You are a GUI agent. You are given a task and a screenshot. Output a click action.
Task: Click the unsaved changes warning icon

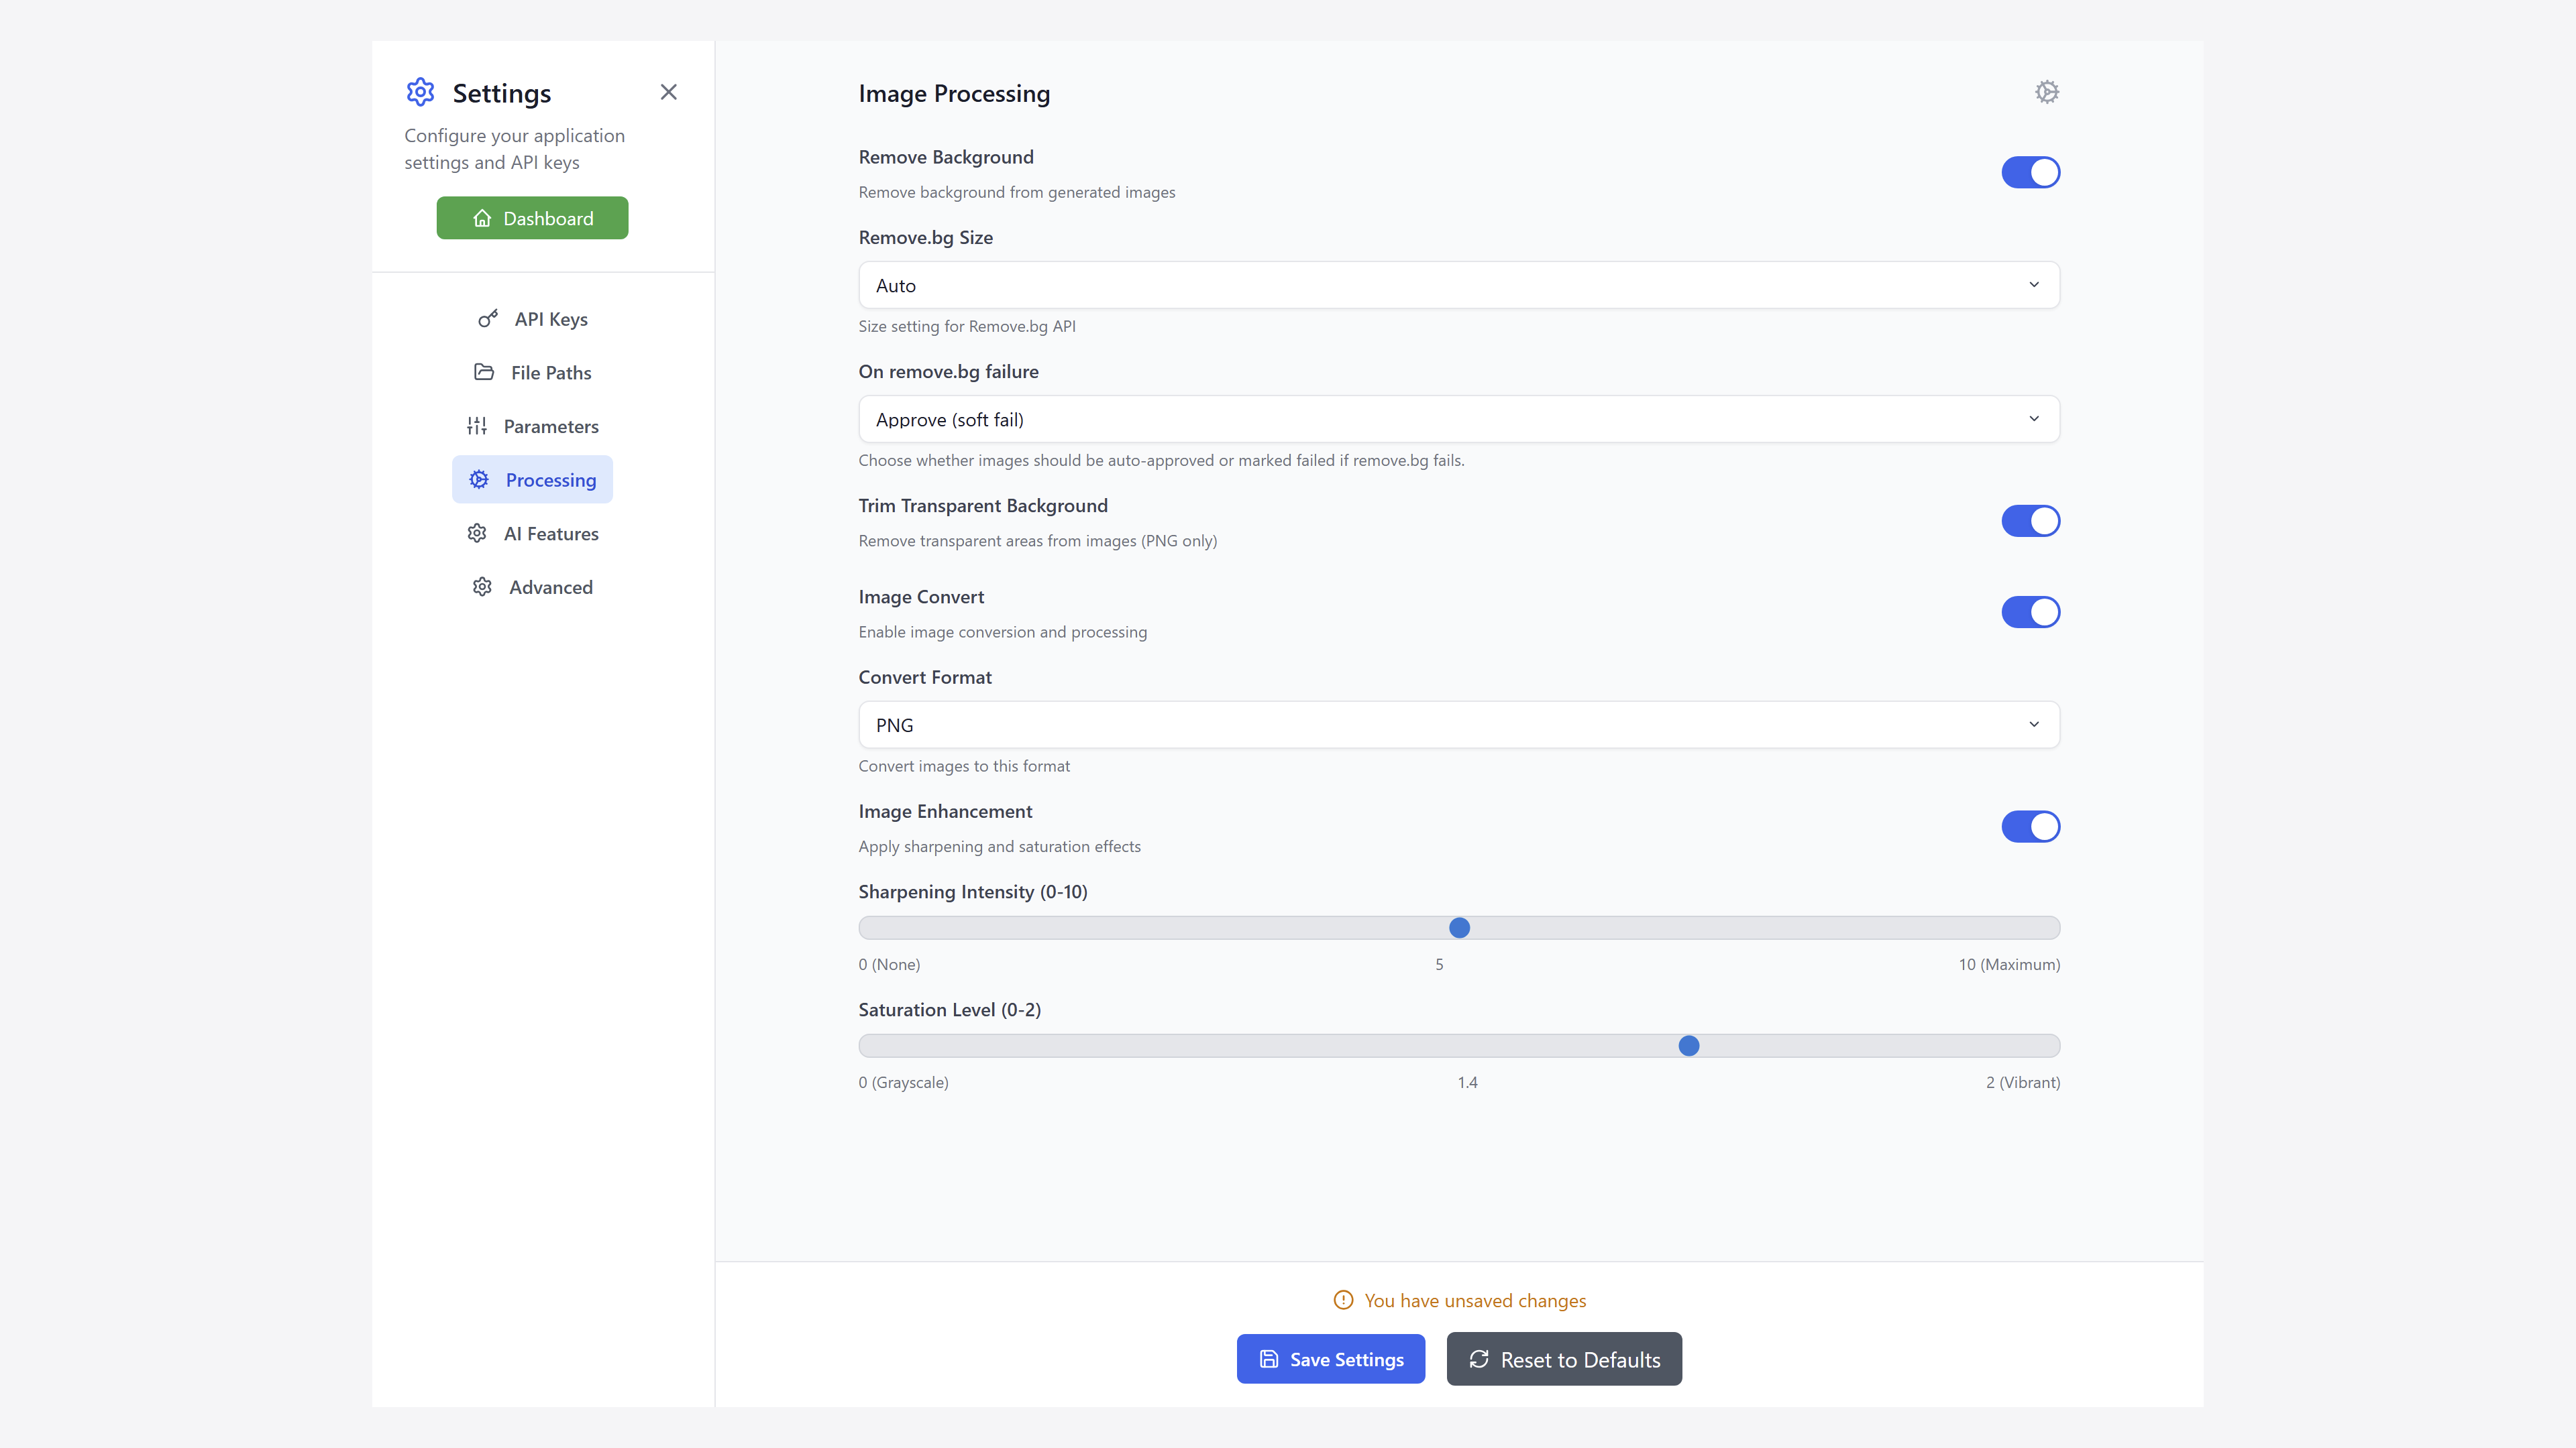pyautogui.click(x=1343, y=1300)
